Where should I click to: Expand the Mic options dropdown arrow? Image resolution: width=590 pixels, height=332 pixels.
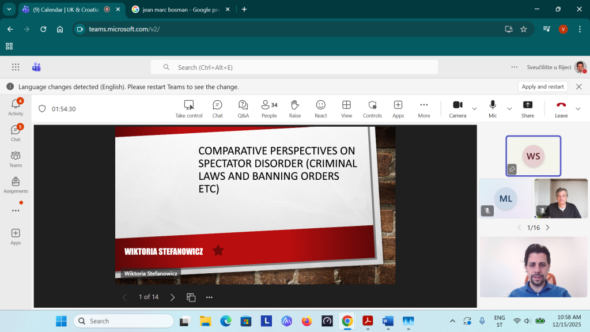[x=509, y=108]
